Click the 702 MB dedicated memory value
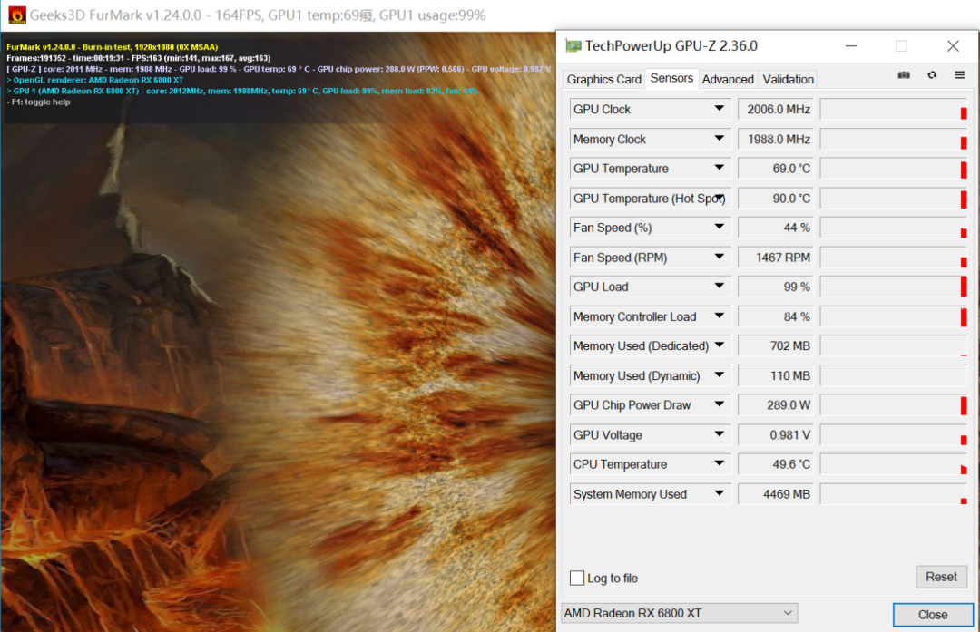 pos(776,346)
